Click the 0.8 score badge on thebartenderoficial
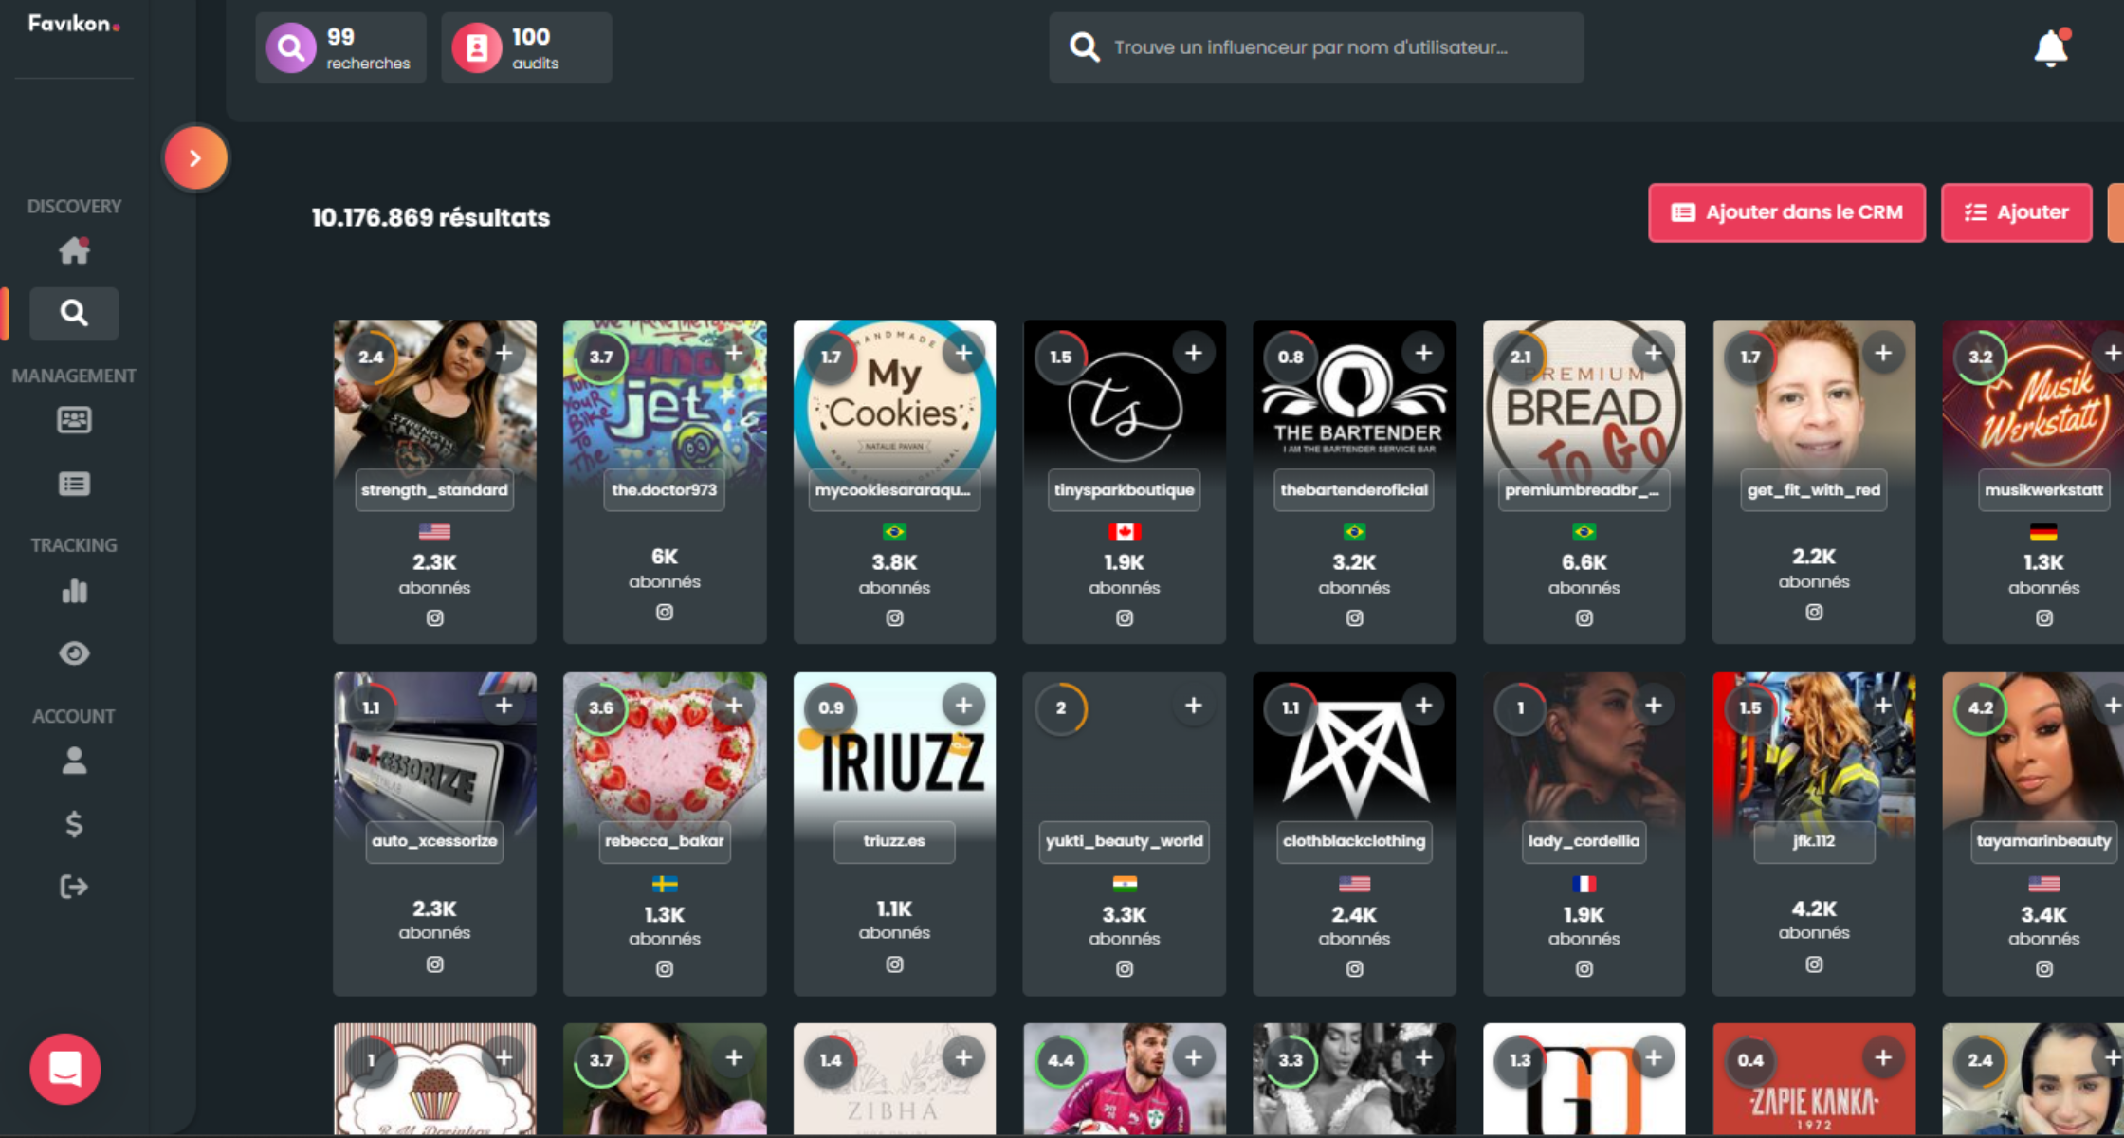The width and height of the screenshot is (2124, 1138). pos(1291,358)
